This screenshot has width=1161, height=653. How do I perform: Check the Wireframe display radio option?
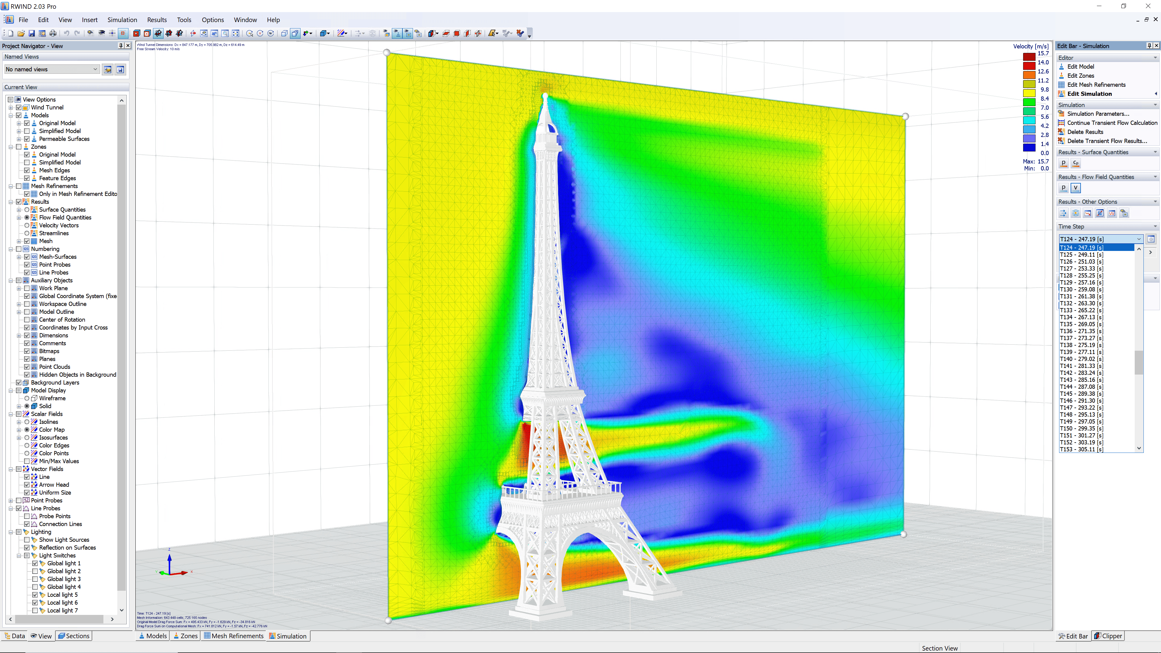tap(27, 398)
